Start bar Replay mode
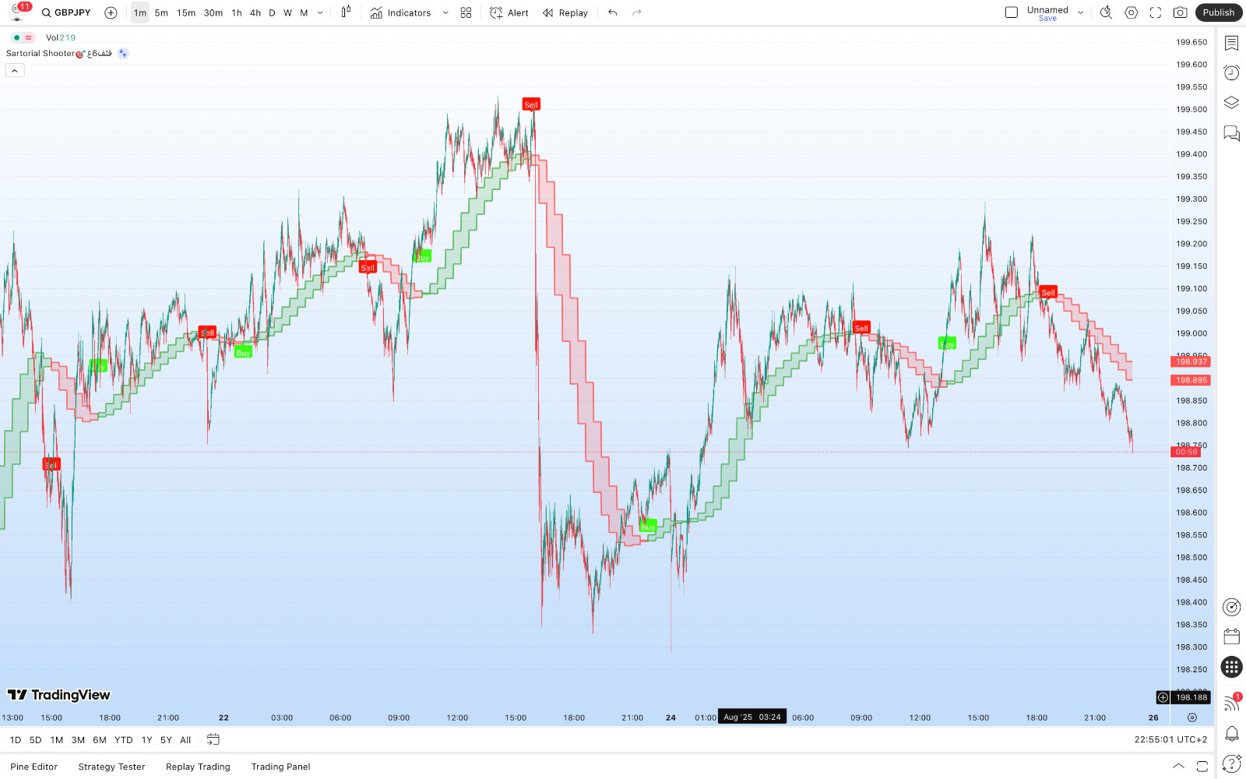Image resolution: width=1246 pixels, height=779 pixels. click(565, 12)
